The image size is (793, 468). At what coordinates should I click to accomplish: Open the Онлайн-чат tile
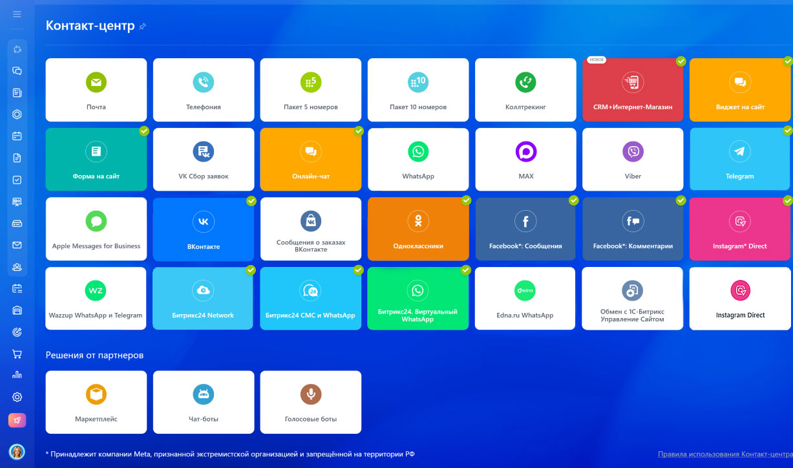[311, 160]
